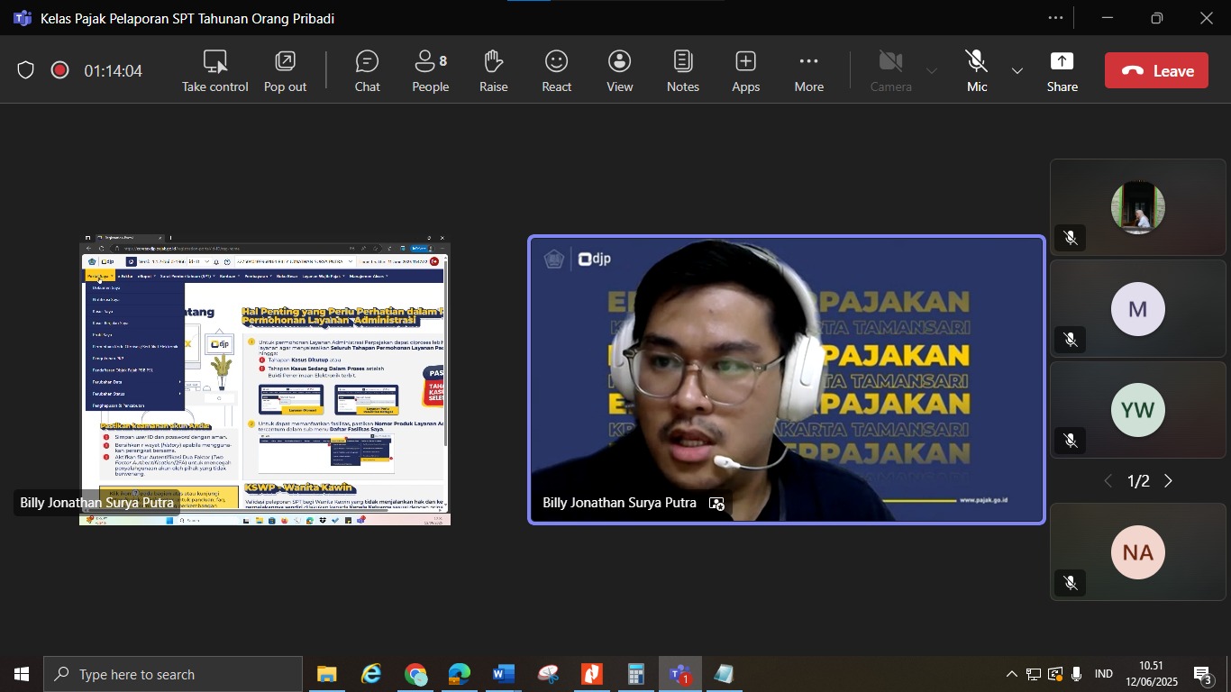This screenshot has height=692, width=1231.
Task: Open Microsoft Word from the taskbar
Action: point(503,674)
